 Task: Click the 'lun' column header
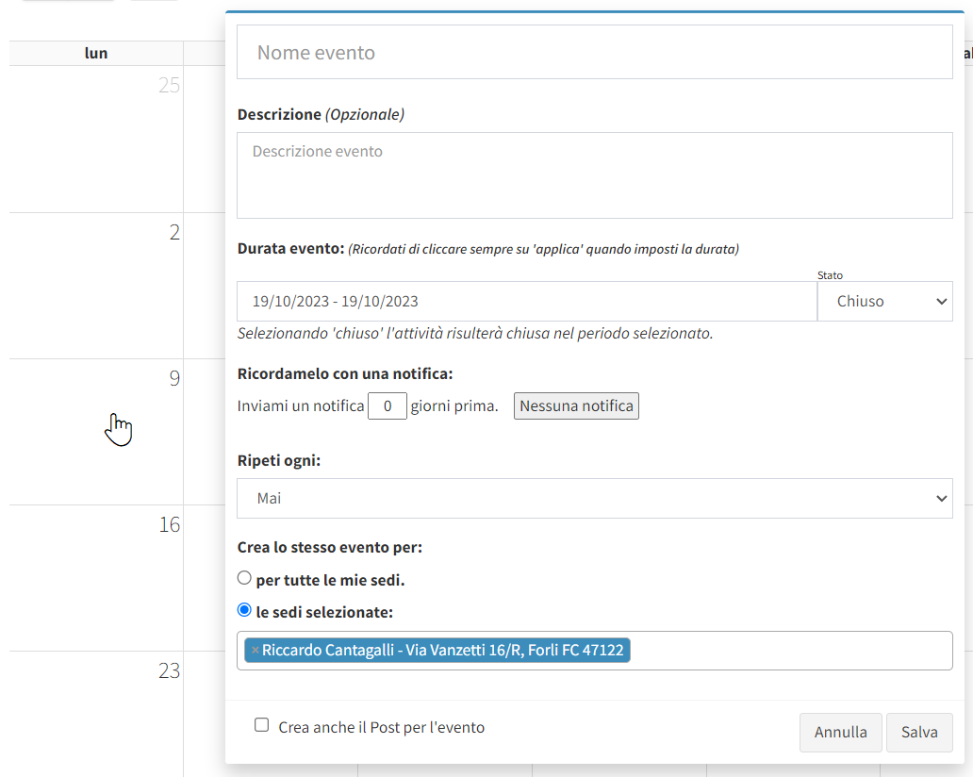pos(96,54)
